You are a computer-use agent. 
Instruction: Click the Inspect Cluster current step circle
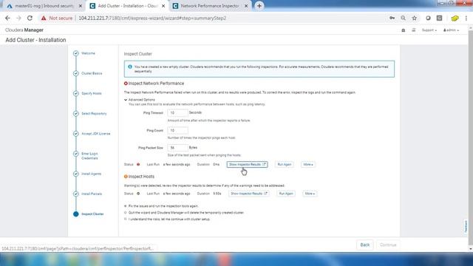75,214
